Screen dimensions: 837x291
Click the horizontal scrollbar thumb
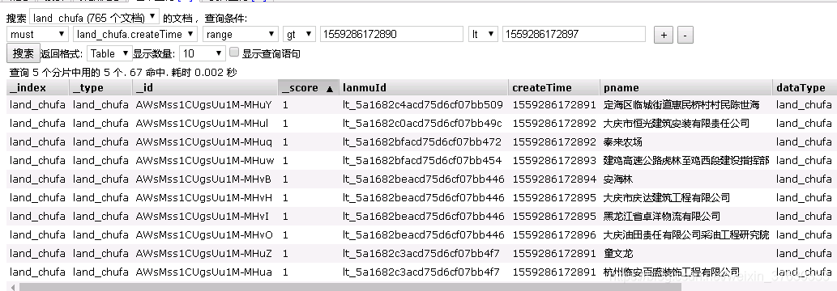point(350,287)
